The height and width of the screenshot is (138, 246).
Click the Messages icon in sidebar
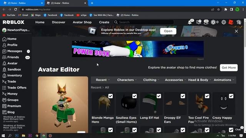click(x=4, y=51)
